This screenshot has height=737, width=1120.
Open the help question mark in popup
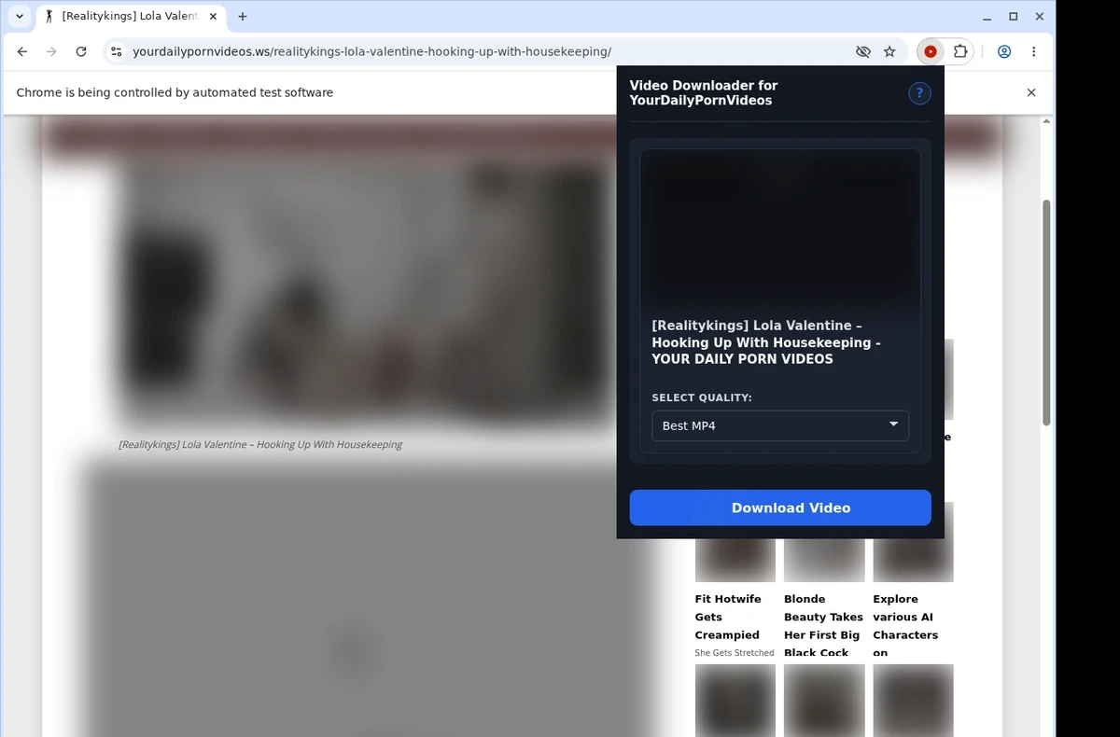(x=919, y=93)
